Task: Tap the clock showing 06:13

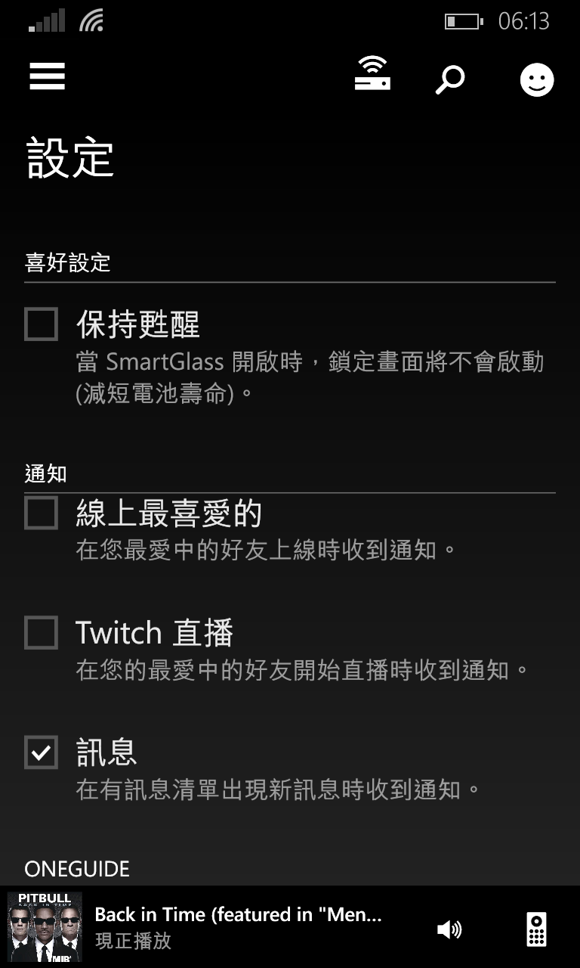Action: point(523,21)
